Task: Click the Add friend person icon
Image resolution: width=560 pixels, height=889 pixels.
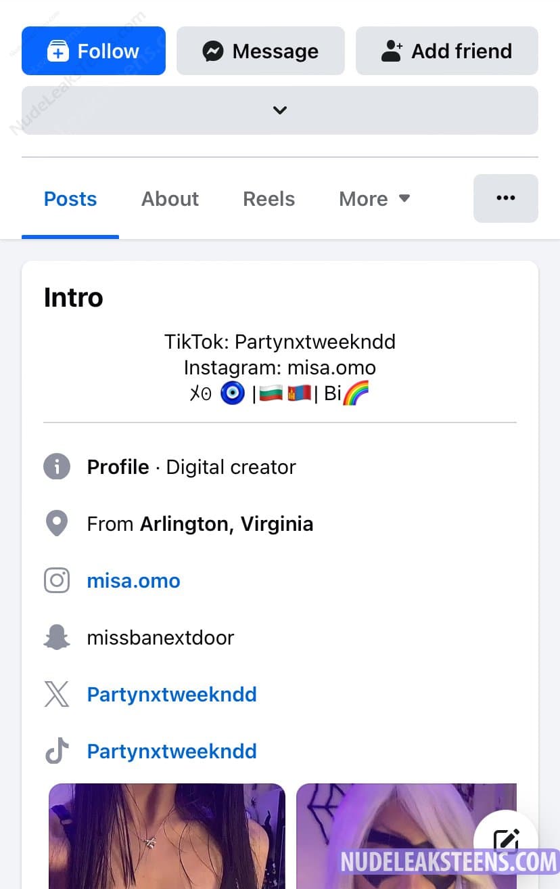Action: 392,51
